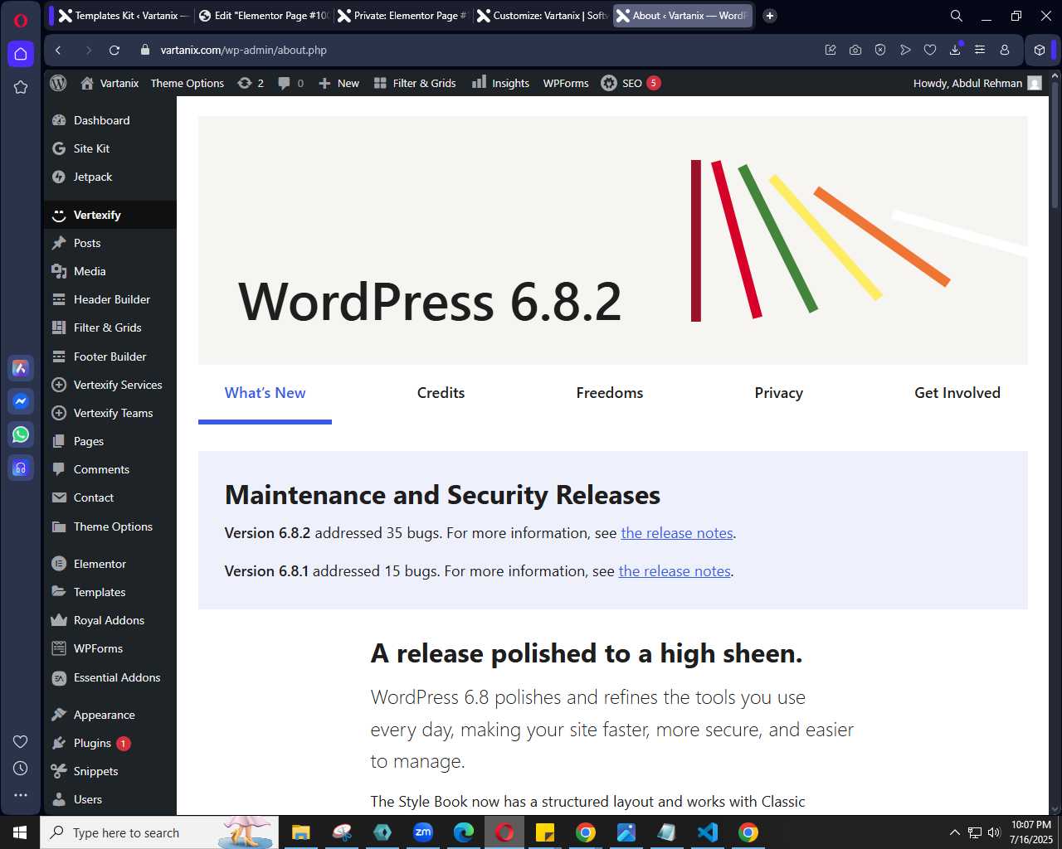Open the Opera profile account icon

click(1005, 50)
